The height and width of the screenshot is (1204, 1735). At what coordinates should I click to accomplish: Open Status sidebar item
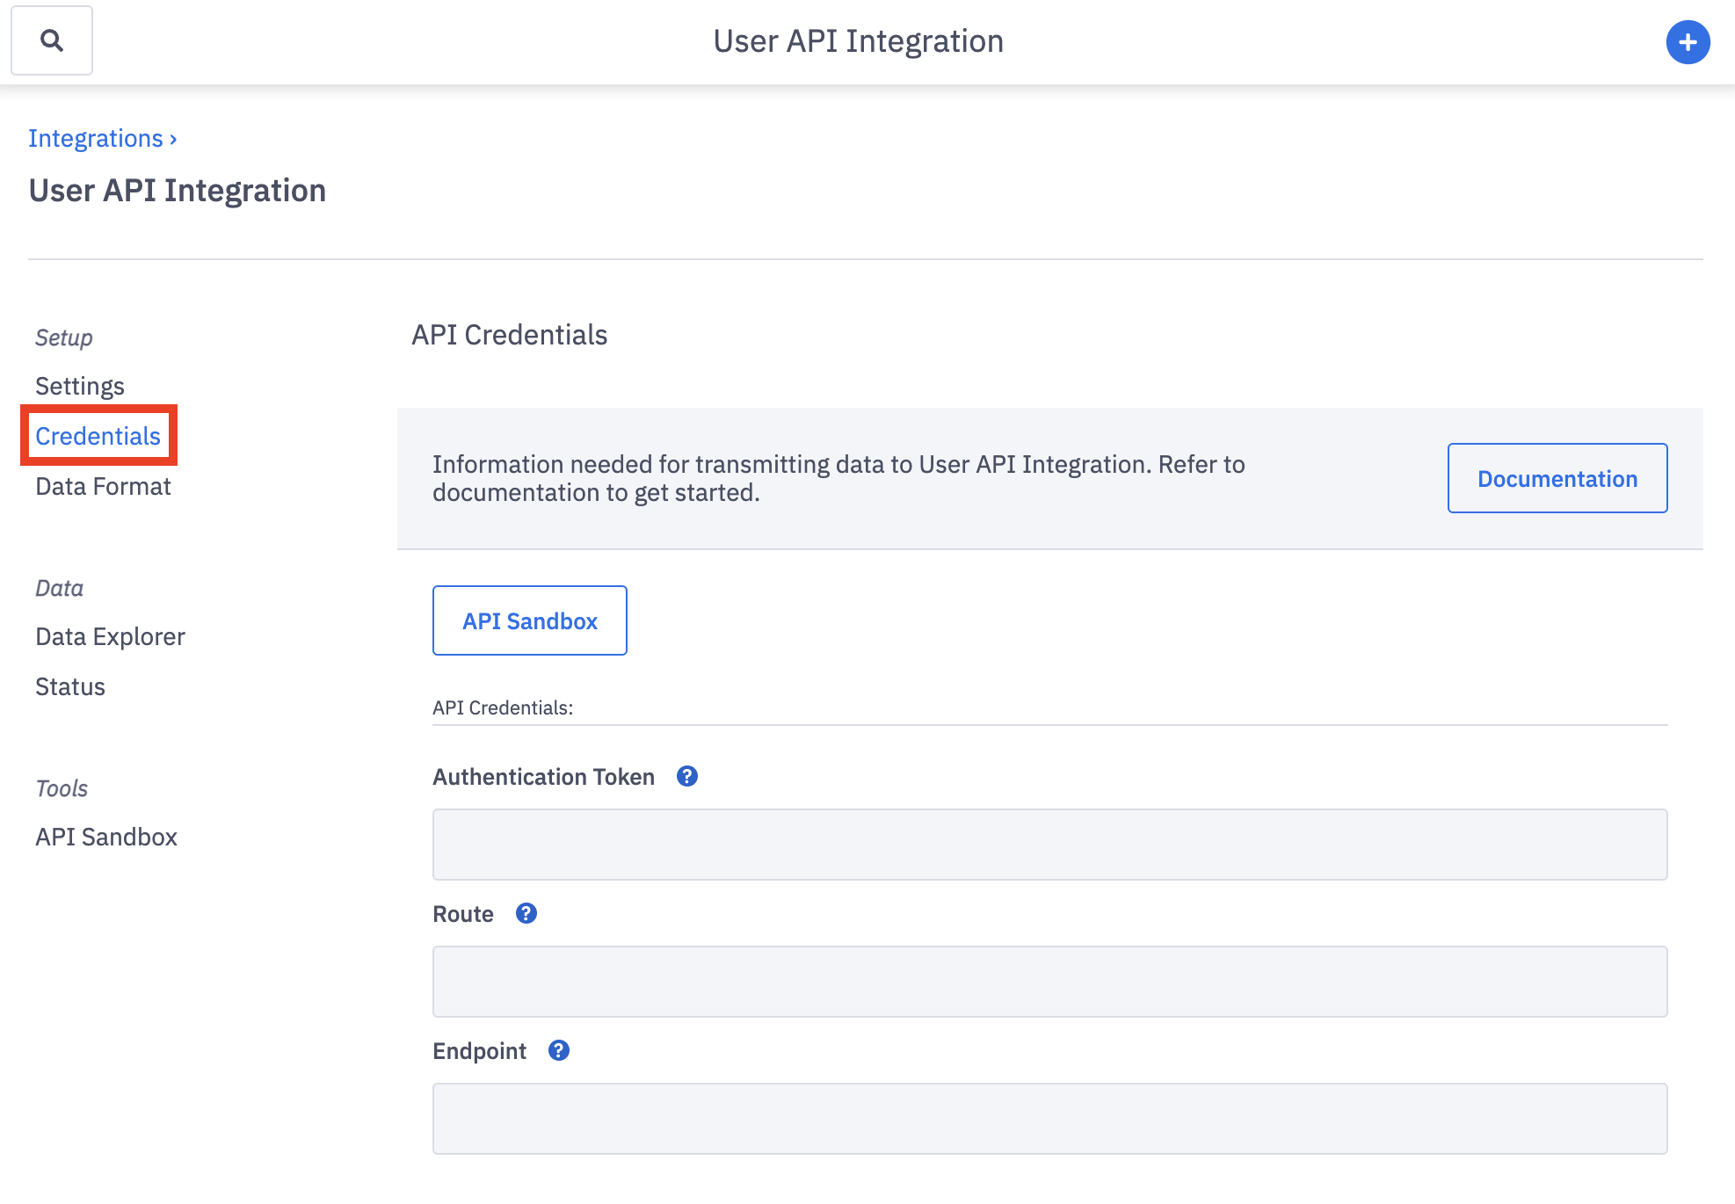(x=70, y=686)
